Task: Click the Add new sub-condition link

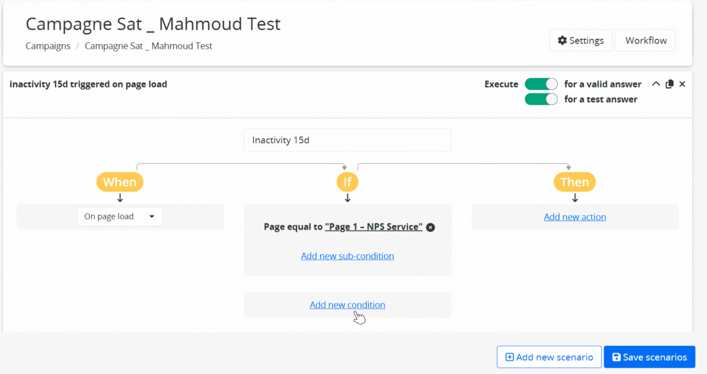Action: [x=347, y=256]
